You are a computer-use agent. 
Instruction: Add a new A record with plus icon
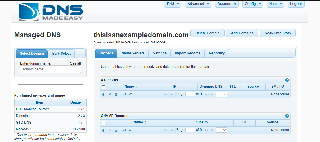click(x=103, y=94)
